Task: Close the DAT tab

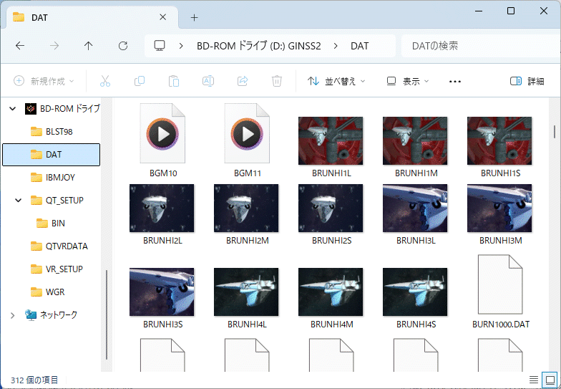Action: click(x=163, y=17)
